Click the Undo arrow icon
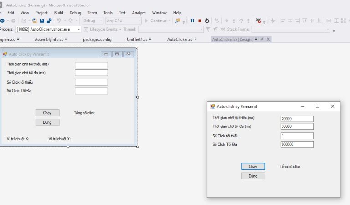350x205 pixels. (59, 21)
